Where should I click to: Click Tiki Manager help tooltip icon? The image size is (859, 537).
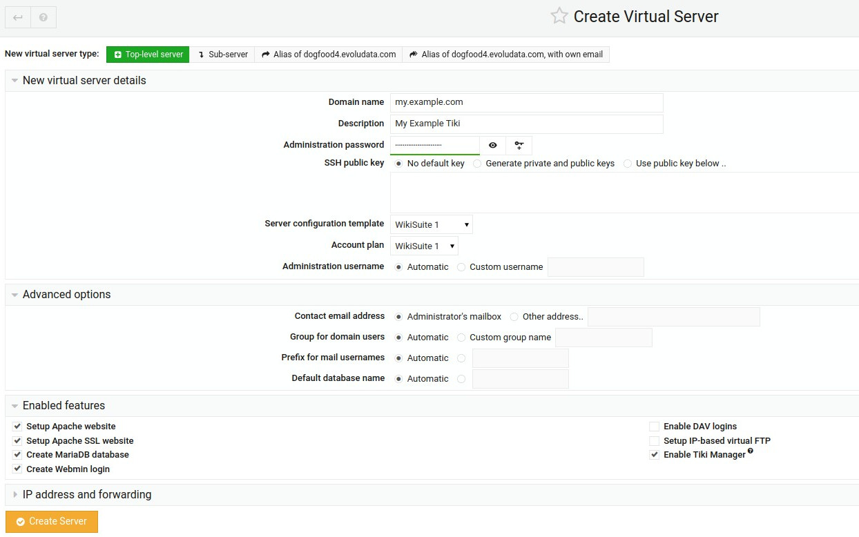[x=751, y=451]
